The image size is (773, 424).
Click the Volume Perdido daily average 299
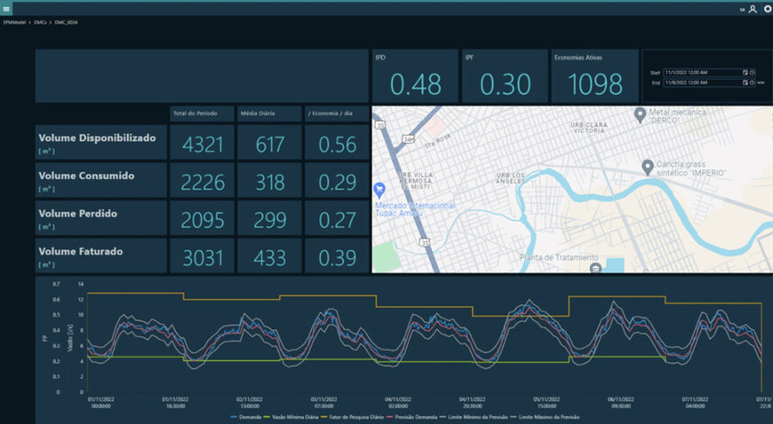[x=270, y=220]
